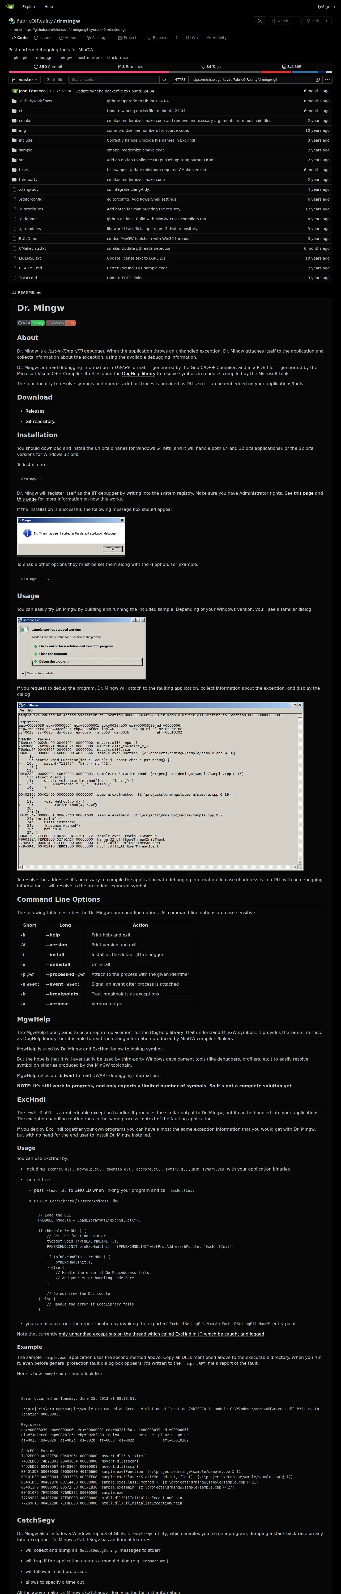Open the ci folder
341x1594 pixels.
pos(20,111)
